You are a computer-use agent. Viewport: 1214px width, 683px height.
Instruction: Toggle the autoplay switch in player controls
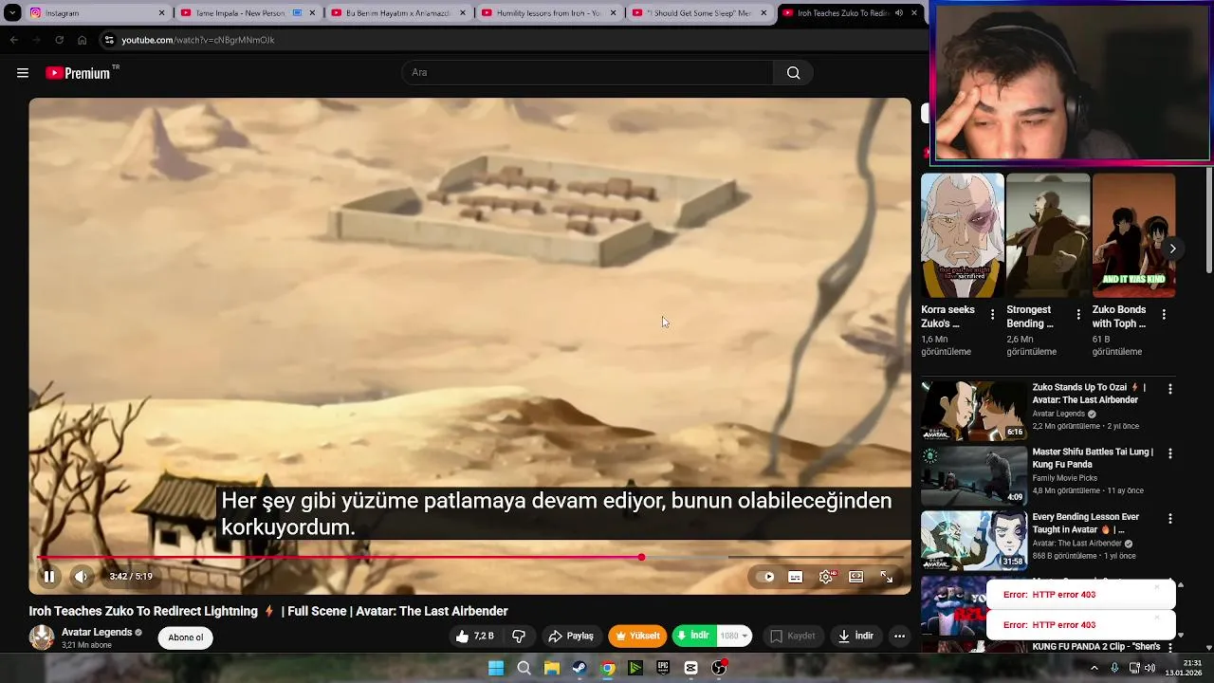[x=767, y=577]
